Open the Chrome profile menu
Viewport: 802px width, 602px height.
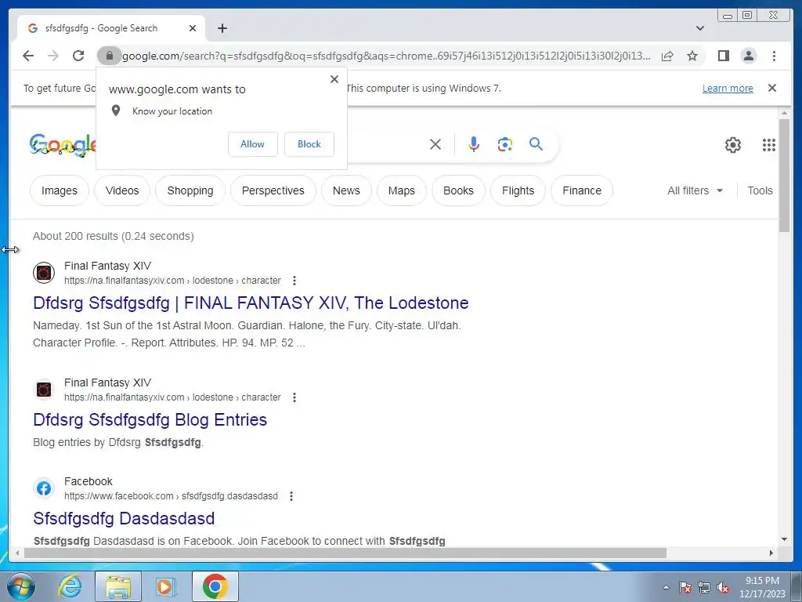748,56
